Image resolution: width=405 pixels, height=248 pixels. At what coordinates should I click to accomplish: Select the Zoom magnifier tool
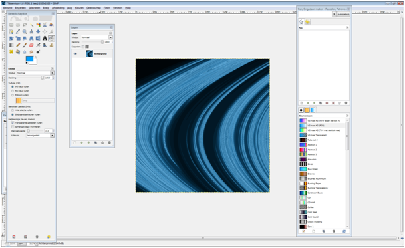pyautogui.click(x=25, y=31)
